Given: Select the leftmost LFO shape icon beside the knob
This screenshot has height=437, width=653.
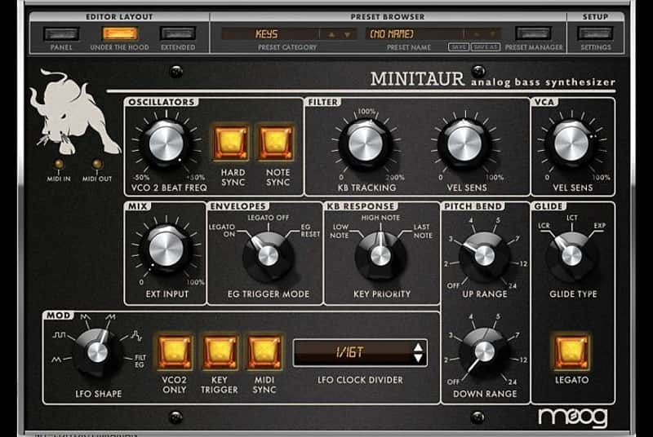Looking at the screenshot, I should [x=56, y=360].
